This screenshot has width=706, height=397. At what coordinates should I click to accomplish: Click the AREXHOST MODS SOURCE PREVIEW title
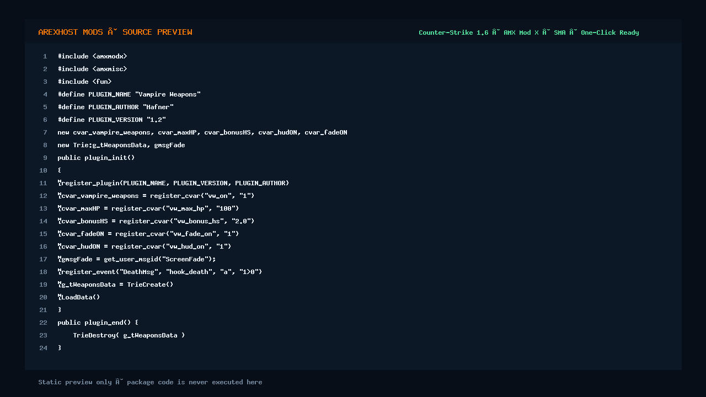(115, 32)
